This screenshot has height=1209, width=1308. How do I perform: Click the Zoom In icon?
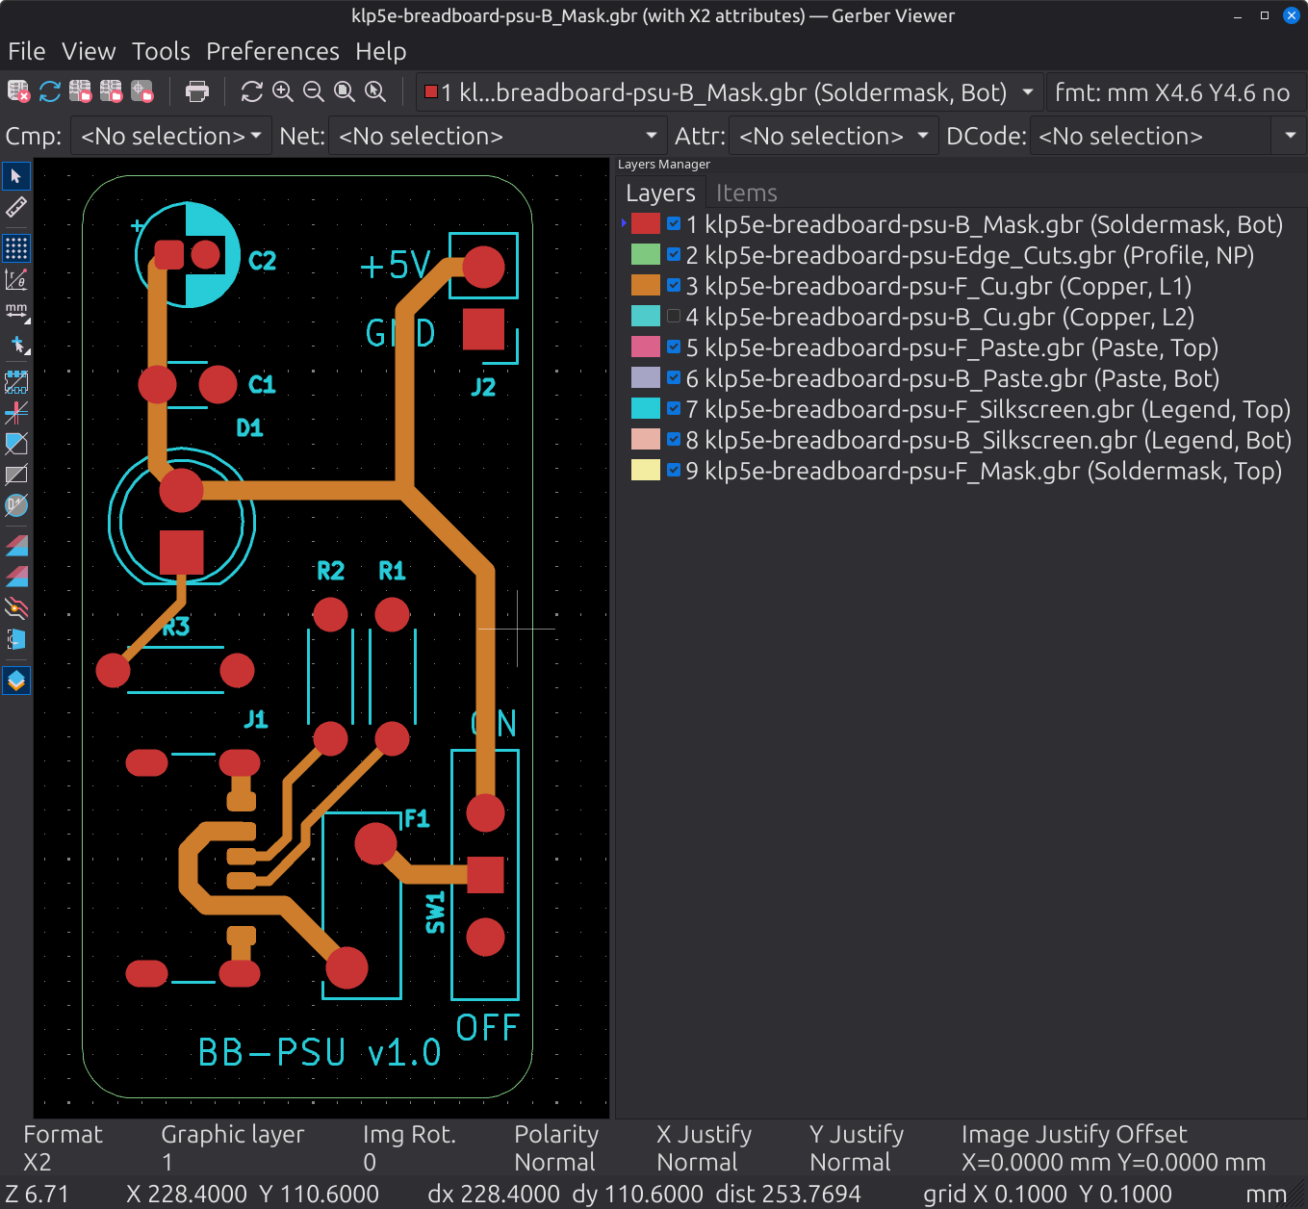click(x=283, y=91)
